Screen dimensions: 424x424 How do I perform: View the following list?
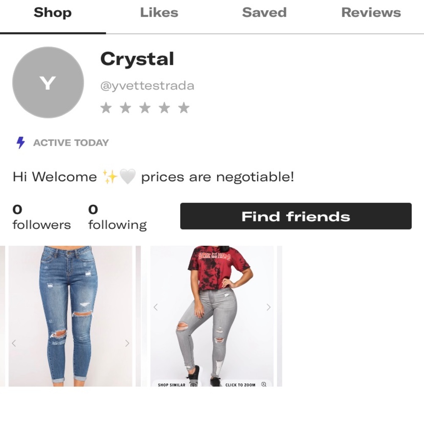tap(117, 216)
